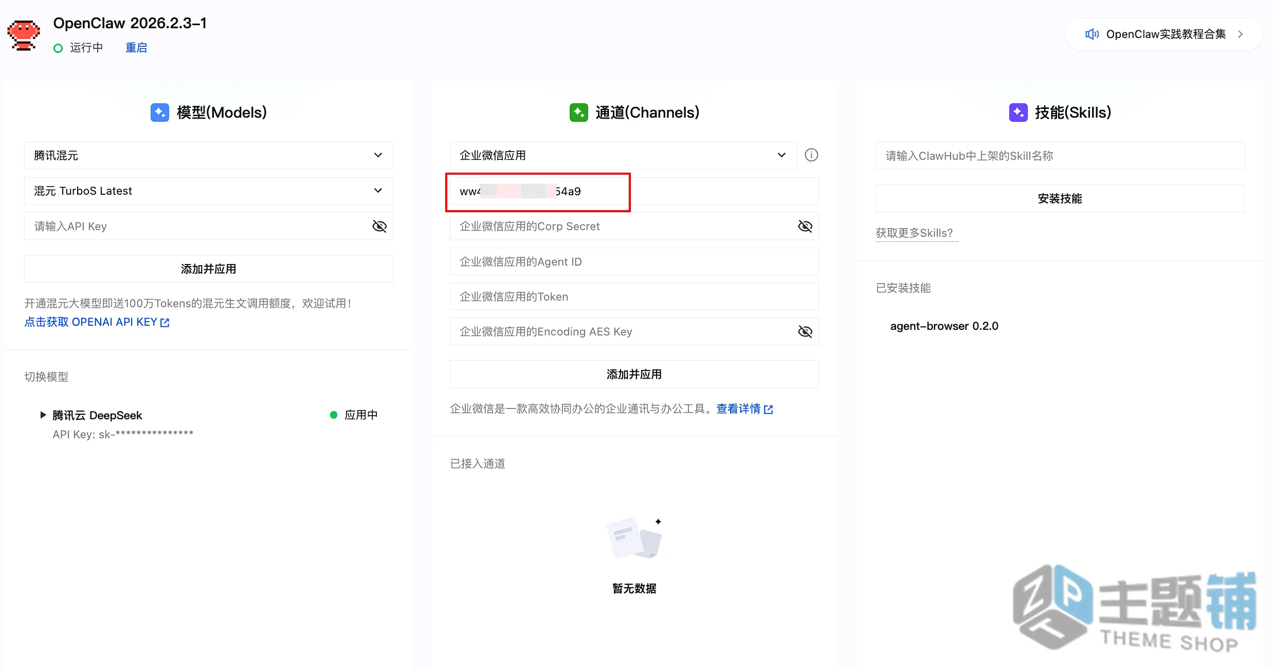1273x670 pixels.
Task: Open the 查看详情 link for 企业微信
Action: pyautogui.click(x=745, y=409)
